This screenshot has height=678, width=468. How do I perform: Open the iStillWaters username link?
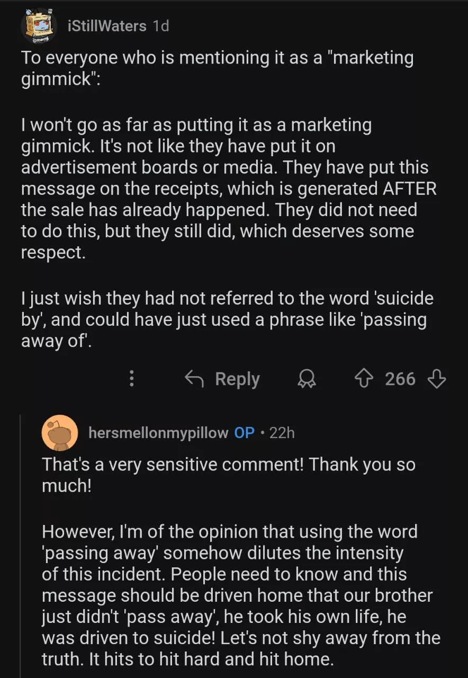pos(107,25)
